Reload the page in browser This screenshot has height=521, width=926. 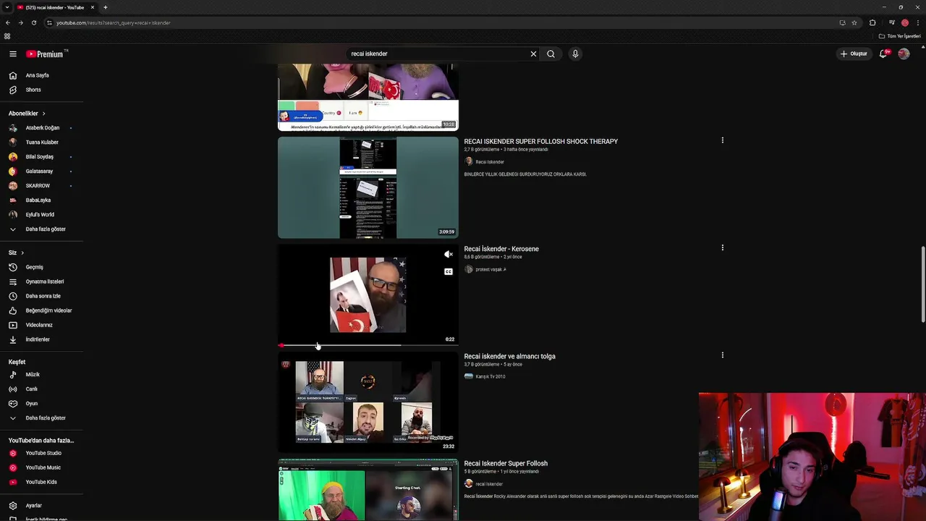(x=33, y=22)
